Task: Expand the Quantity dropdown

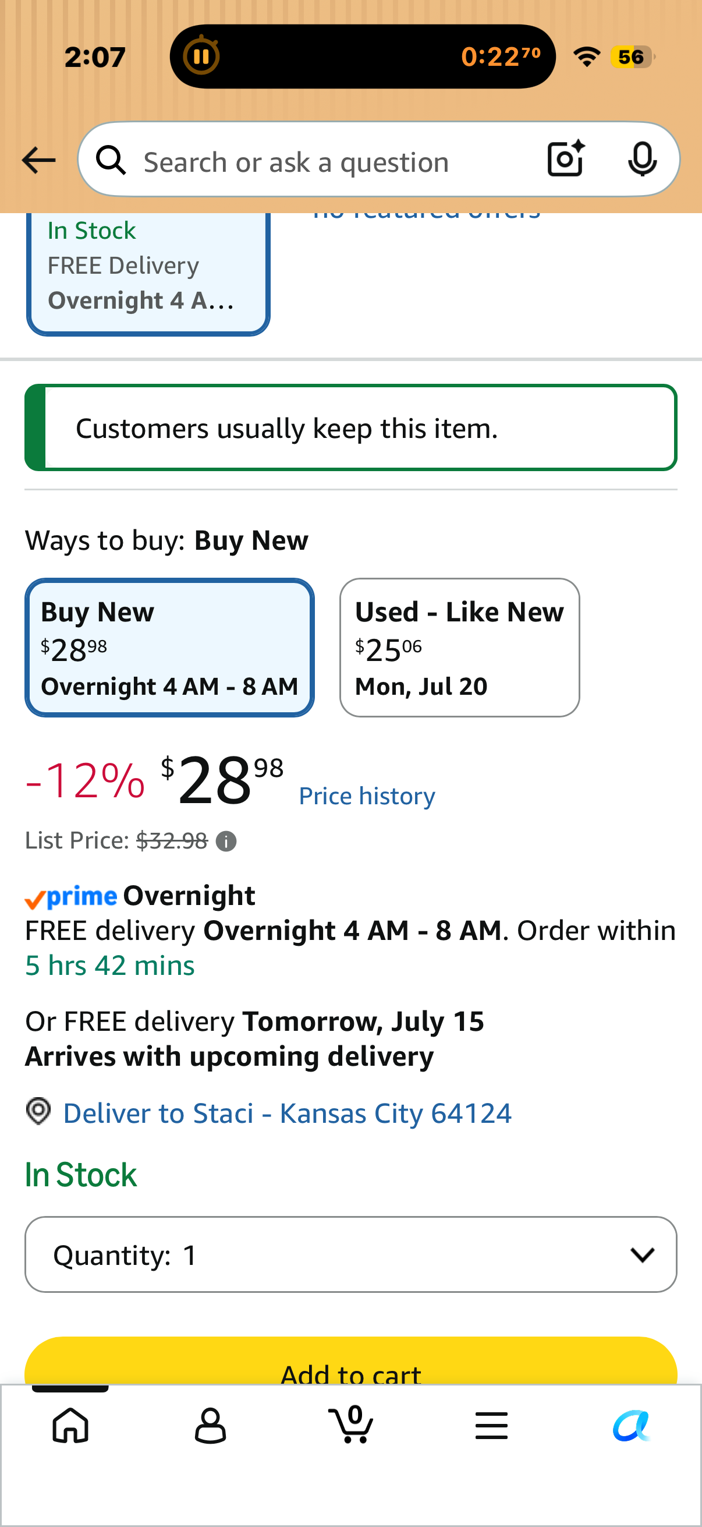Action: pyautogui.click(x=350, y=1254)
